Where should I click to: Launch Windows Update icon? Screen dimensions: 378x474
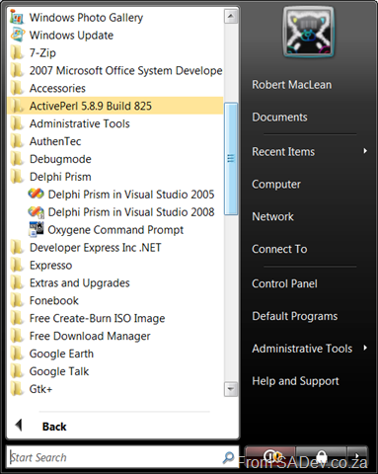tap(18, 35)
